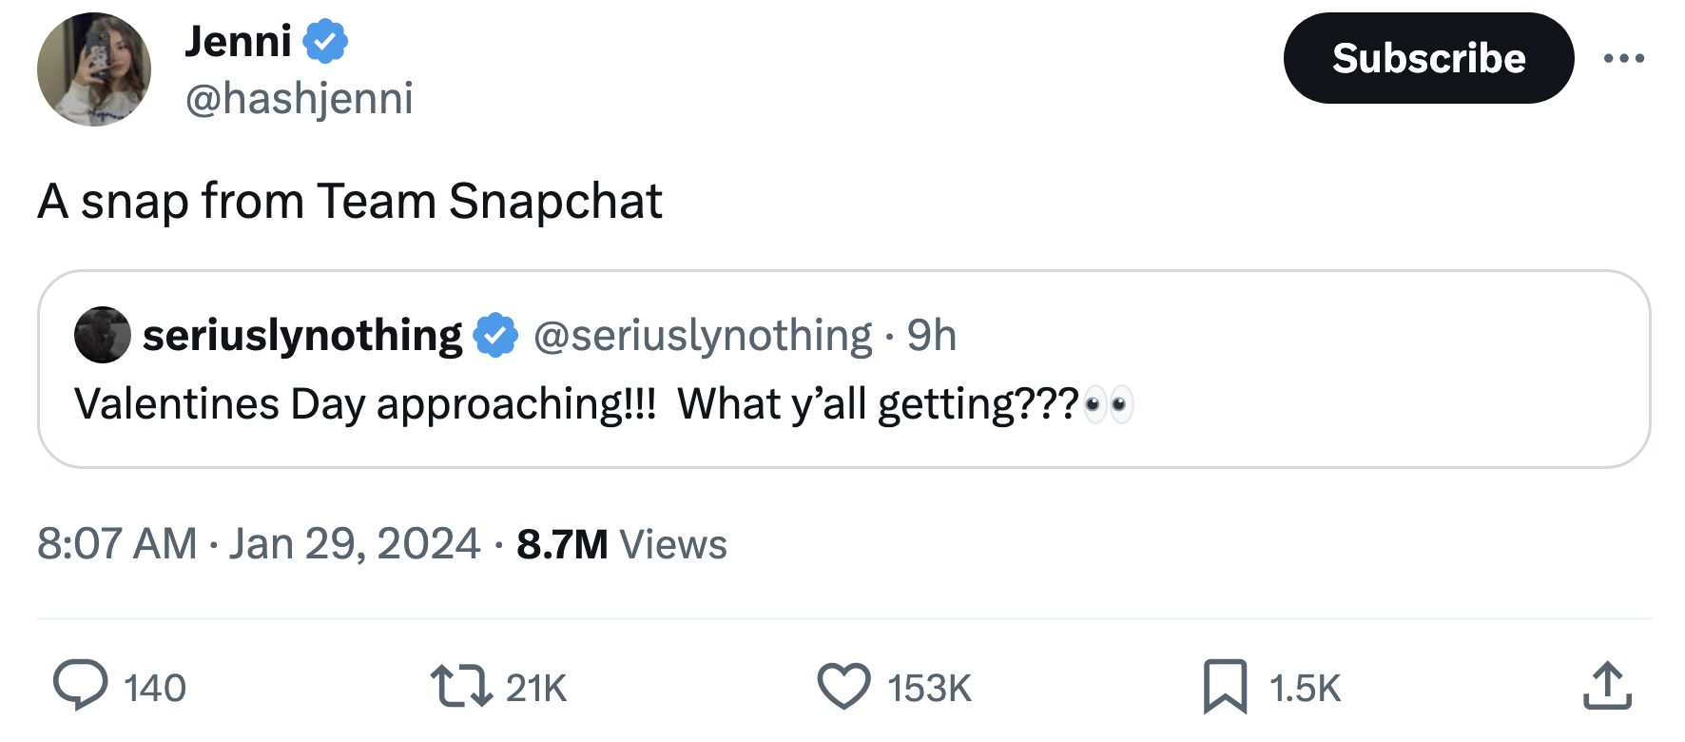Open Jenni's profile picture

coord(94,69)
